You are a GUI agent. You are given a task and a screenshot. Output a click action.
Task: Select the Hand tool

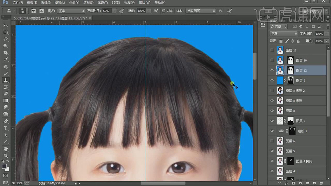coord(6,149)
